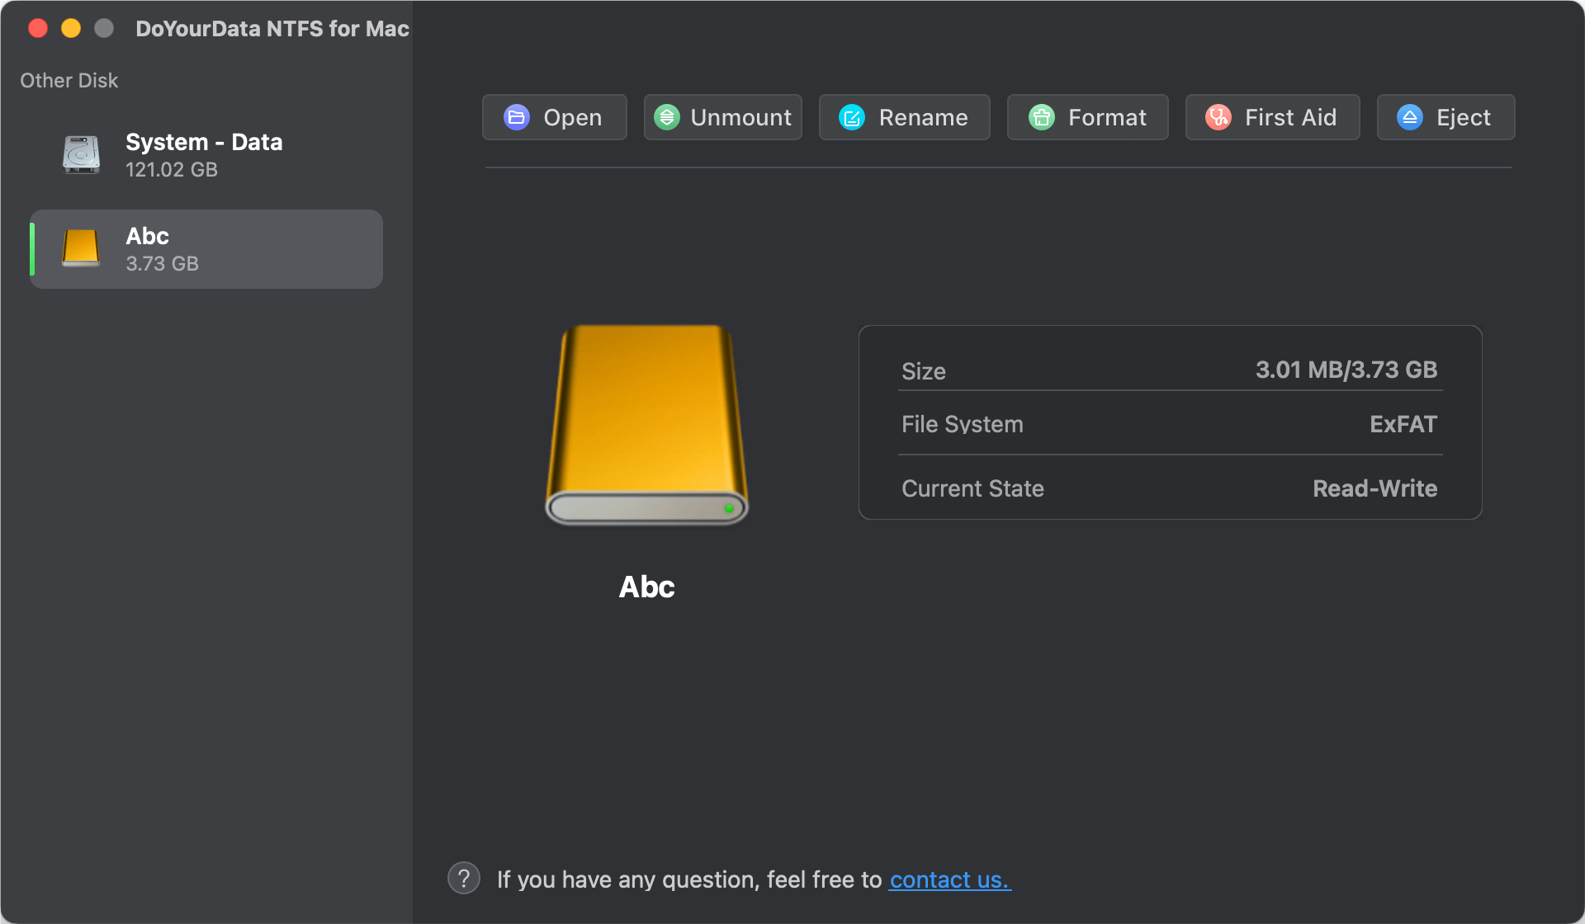
Task: Click the Other Disk sidebar label
Action: (x=69, y=79)
